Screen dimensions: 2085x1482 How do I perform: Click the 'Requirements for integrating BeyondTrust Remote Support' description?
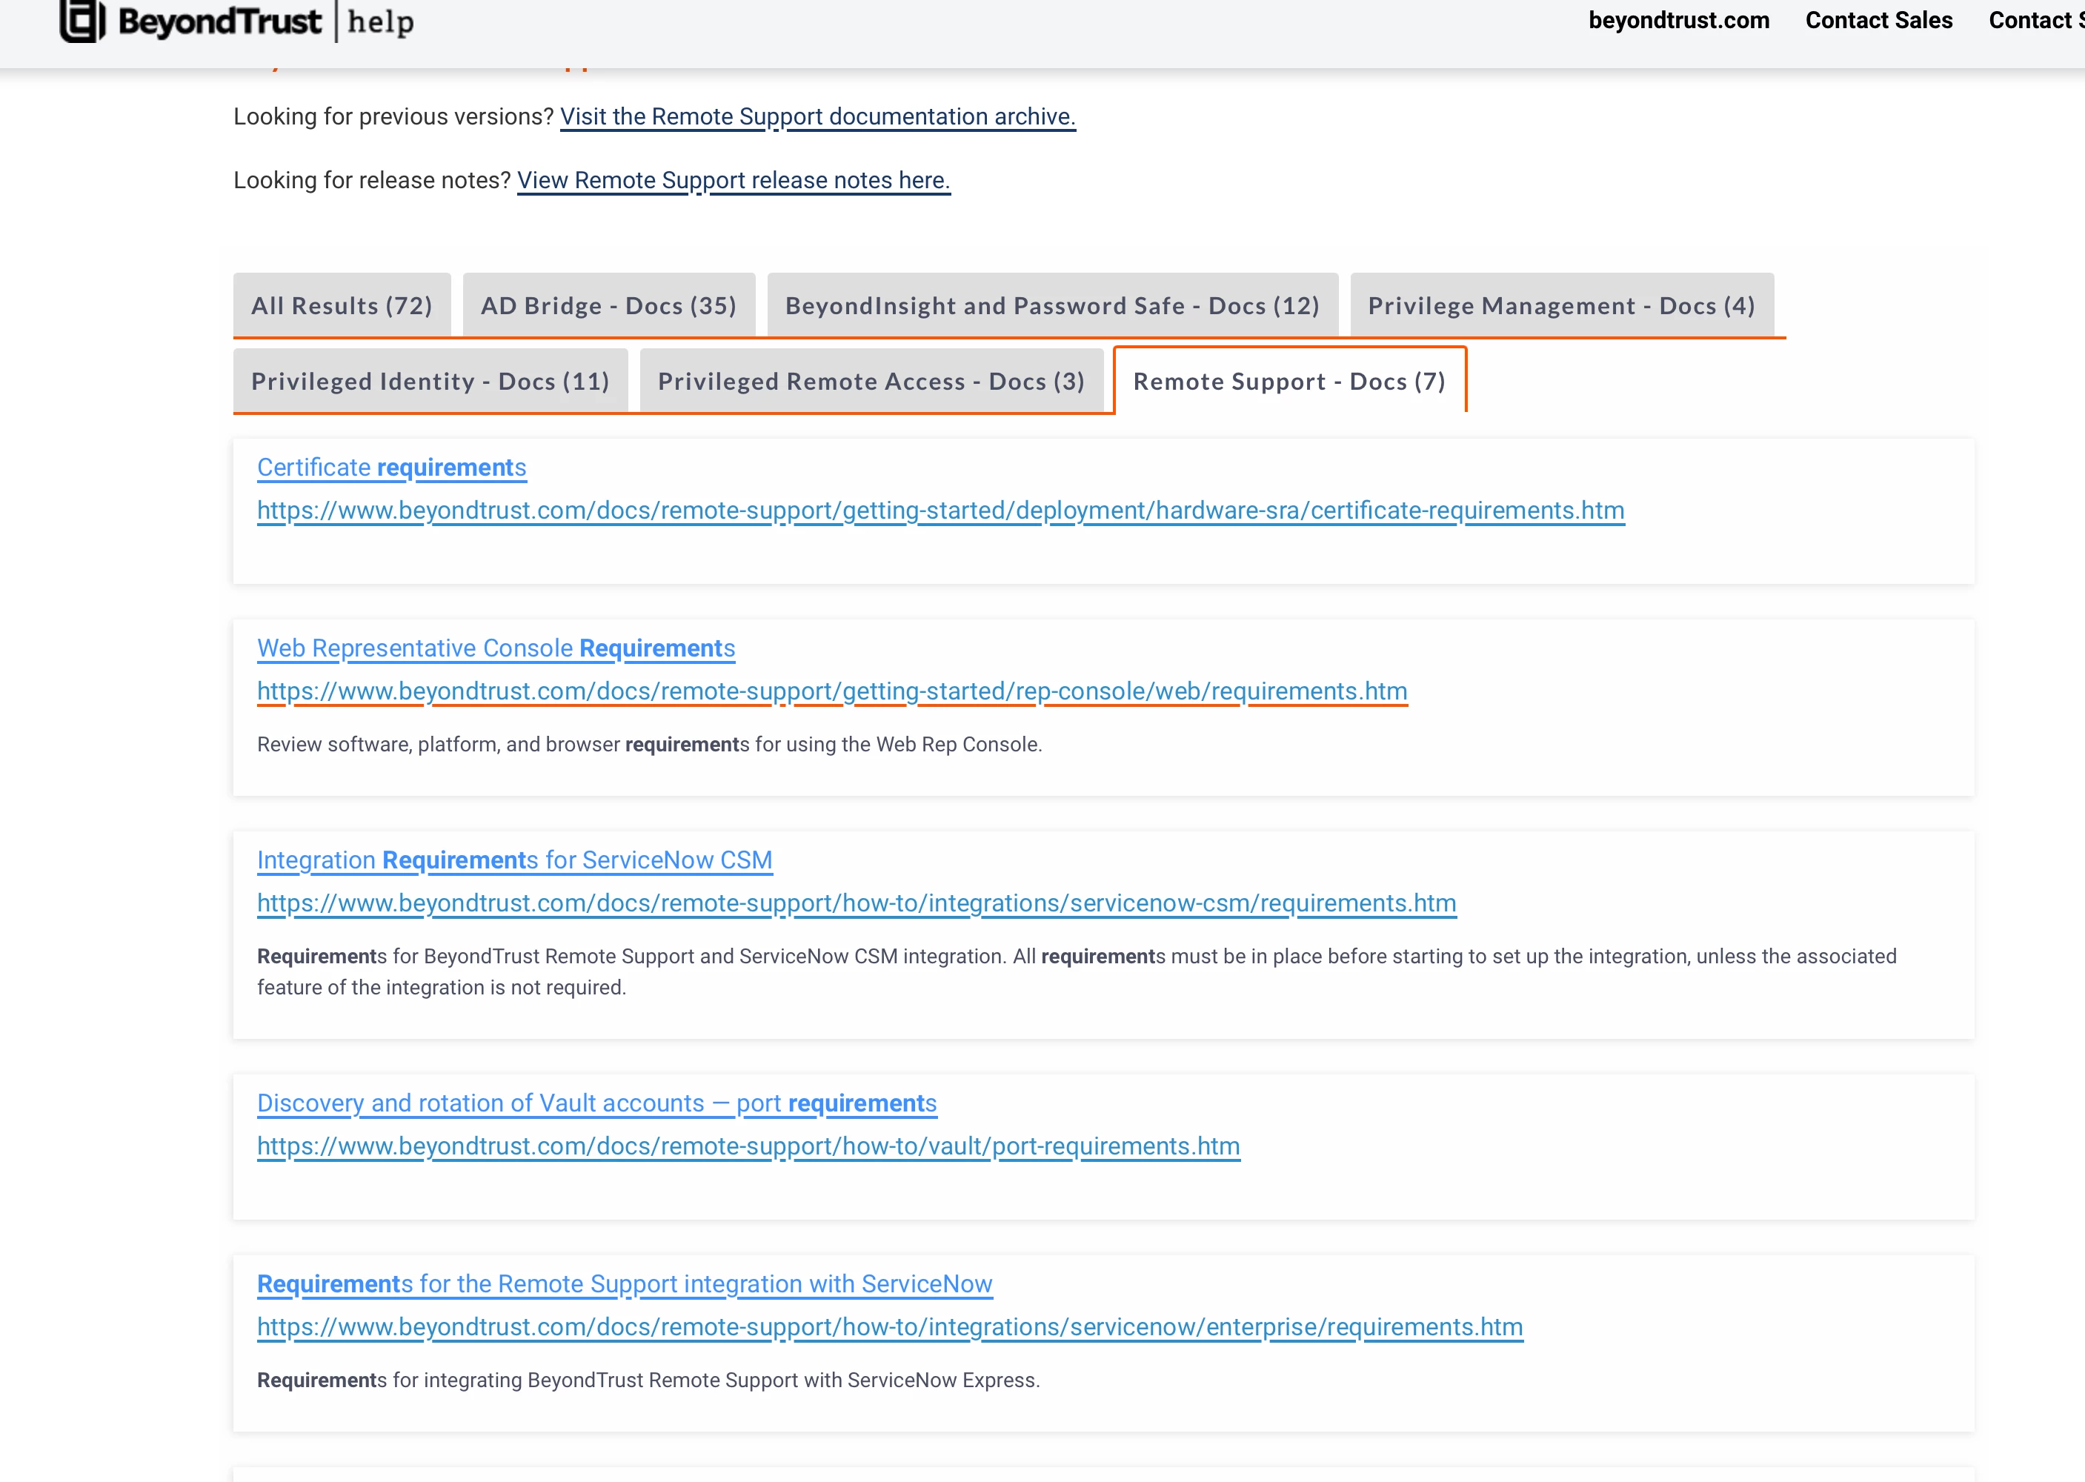[648, 1380]
